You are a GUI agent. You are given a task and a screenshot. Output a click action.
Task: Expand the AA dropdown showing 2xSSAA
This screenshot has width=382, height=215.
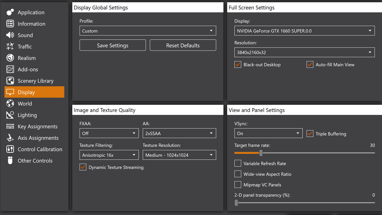point(179,133)
